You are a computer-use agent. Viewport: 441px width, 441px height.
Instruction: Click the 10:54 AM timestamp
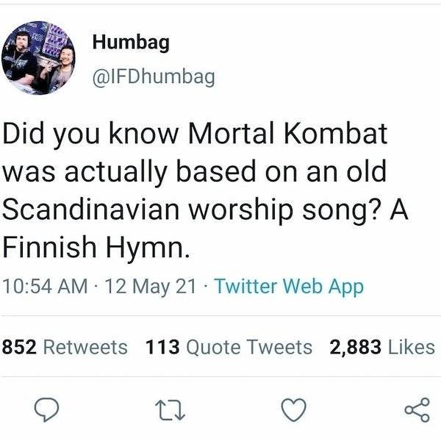(x=45, y=287)
